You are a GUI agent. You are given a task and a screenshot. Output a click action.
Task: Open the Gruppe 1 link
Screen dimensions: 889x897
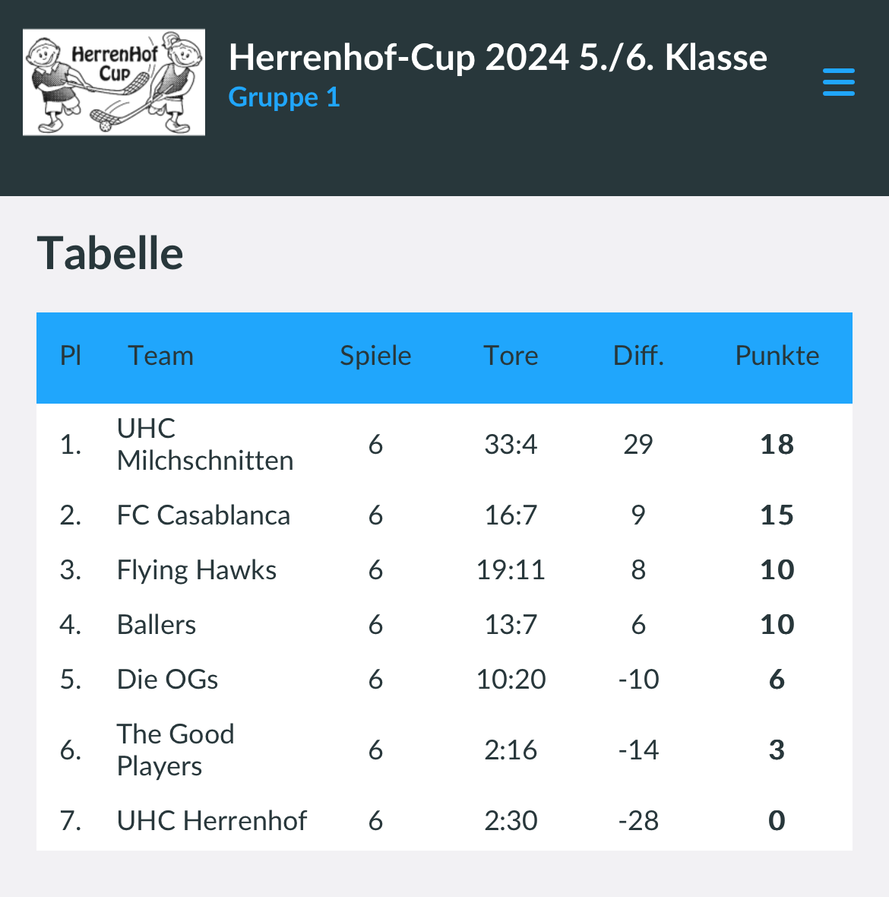284,97
